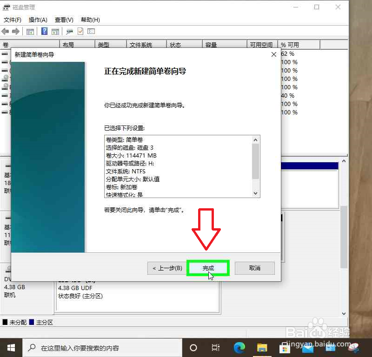Open the Windows Start menu

point(11,348)
